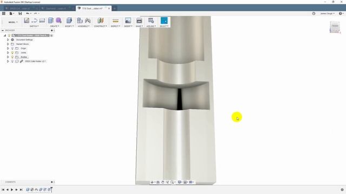Screen dimensions: 346x194
Task: Redo the last action
Action: point(36,13)
